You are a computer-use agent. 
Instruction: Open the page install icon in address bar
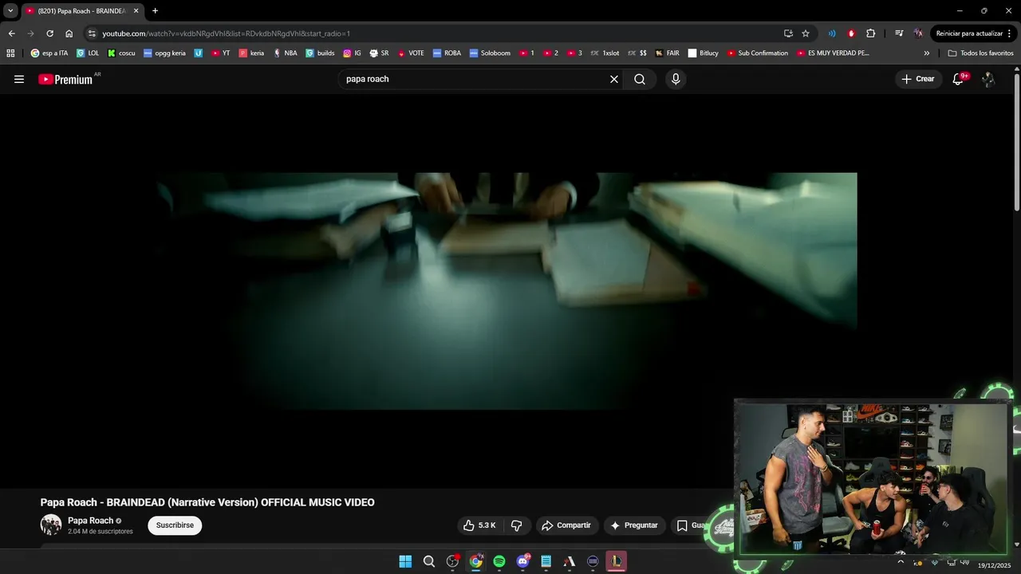[x=788, y=33]
